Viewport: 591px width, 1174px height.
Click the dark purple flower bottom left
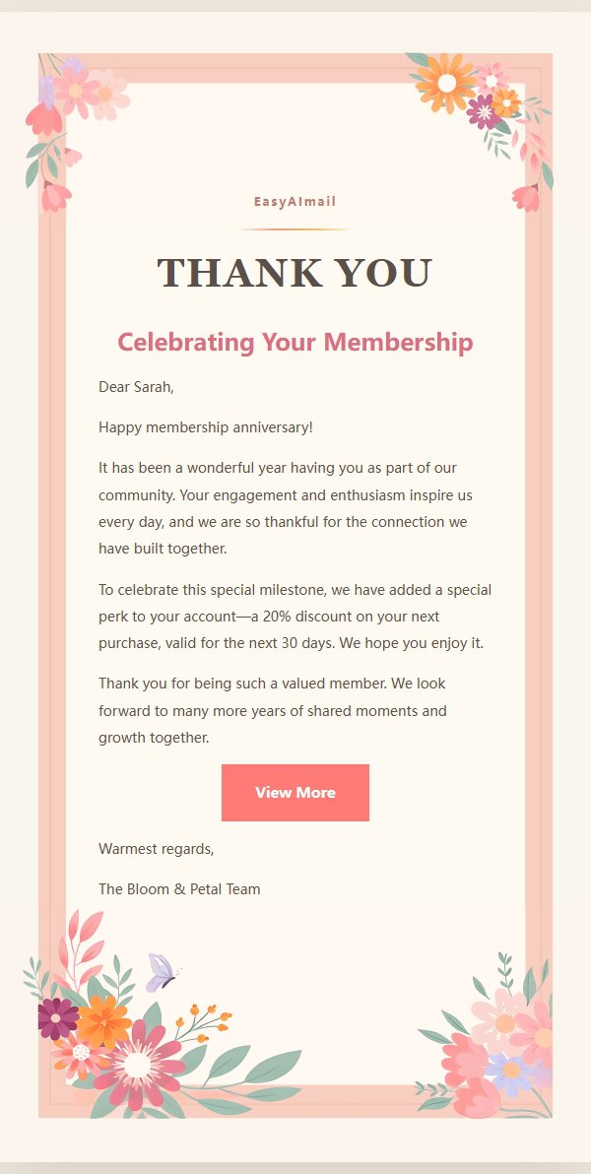[57, 1018]
